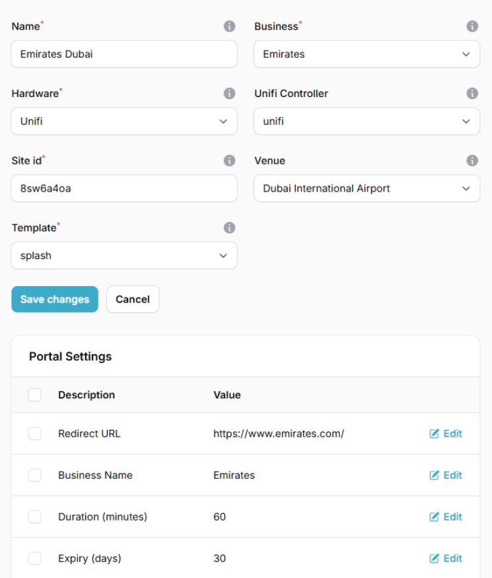Viewport: 492px width, 578px height.
Task: Show info tooltip for Hardware field
Action: (x=229, y=94)
